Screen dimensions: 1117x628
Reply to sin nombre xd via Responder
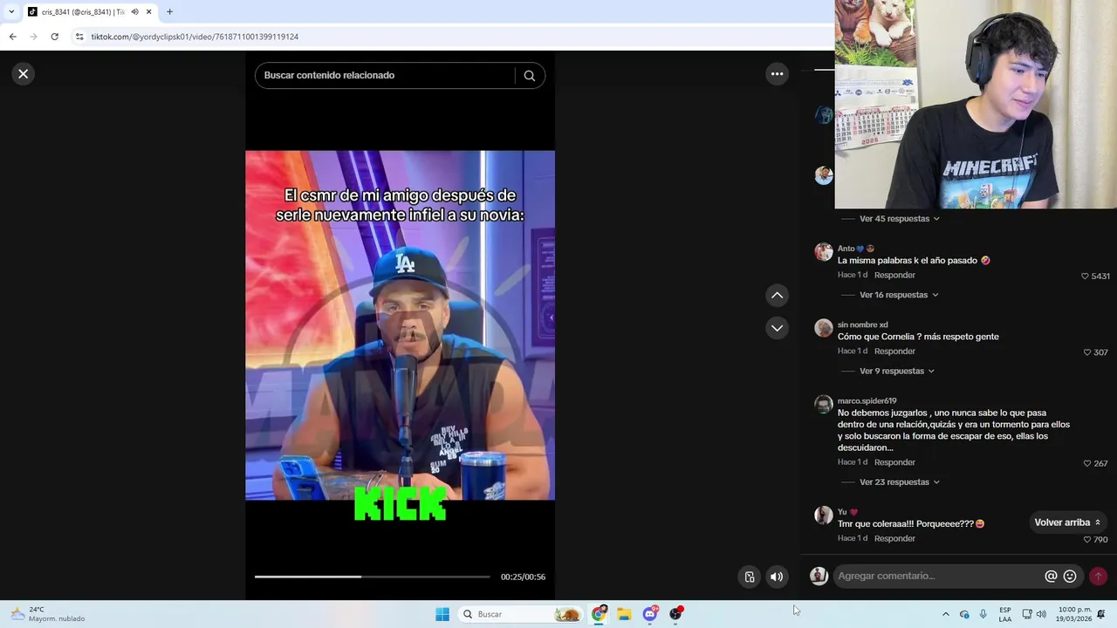coord(894,351)
